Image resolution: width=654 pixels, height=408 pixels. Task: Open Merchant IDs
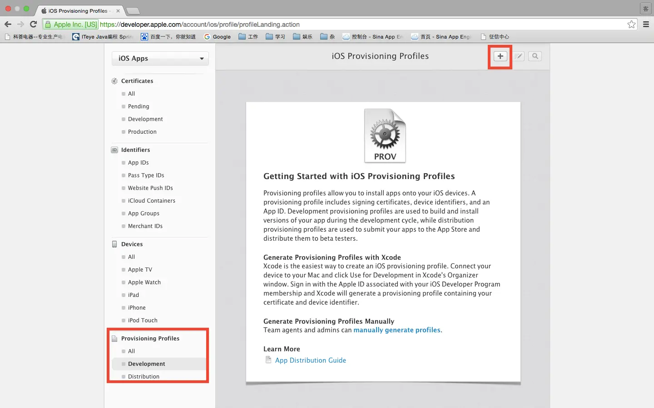click(x=145, y=226)
